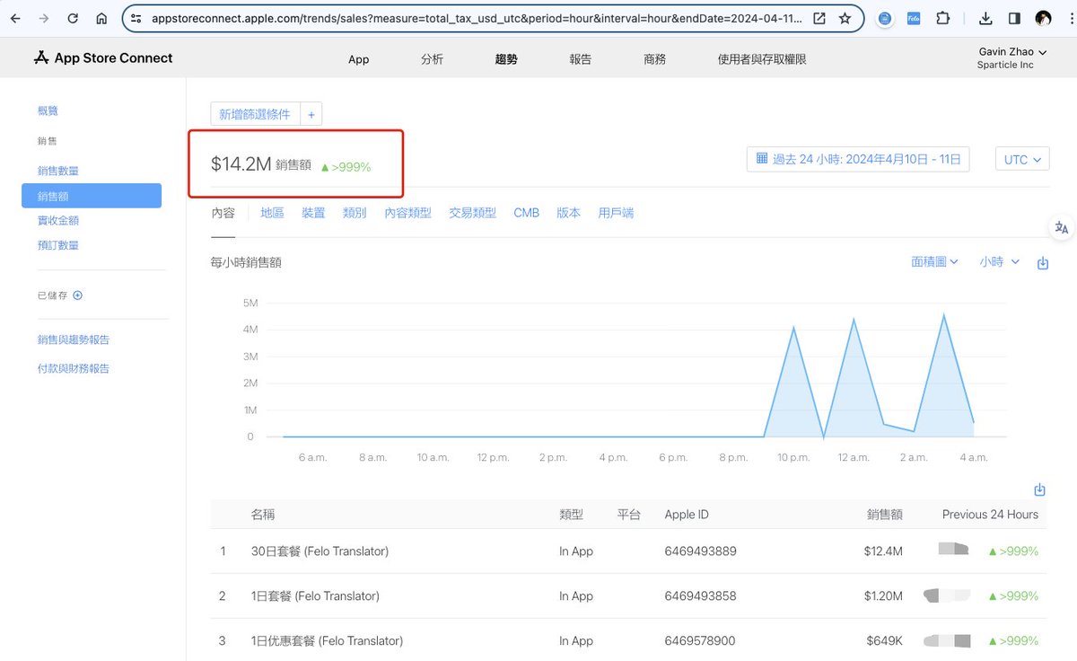The image size is (1077, 661).
Task: Open 1日套餐 (Felo Translator) row
Action: click(x=630, y=595)
